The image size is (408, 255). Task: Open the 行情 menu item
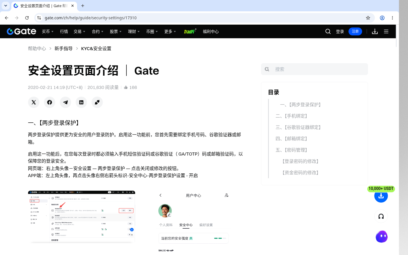tap(64, 31)
